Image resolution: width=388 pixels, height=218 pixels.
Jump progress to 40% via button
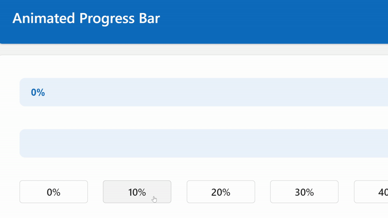coord(371,192)
